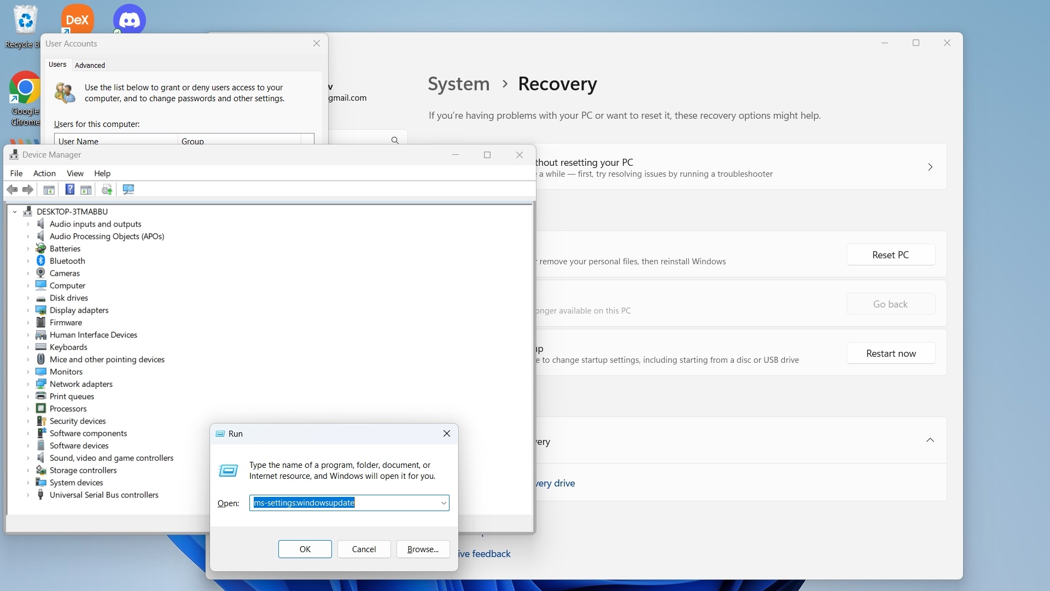The width and height of the screenshot is (1050, 591).
Task: Collapse the recovery section chevron in Settings
Action: (x=930, y=441)
